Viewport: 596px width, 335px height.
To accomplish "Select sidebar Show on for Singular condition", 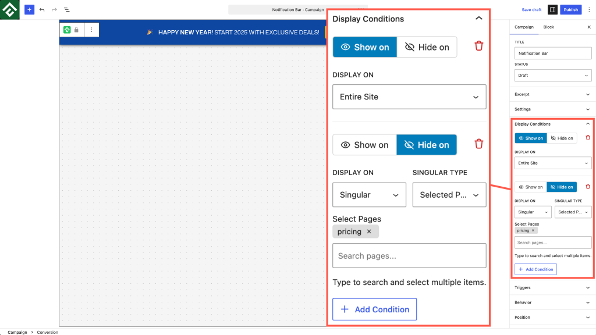I will (531, 187).
